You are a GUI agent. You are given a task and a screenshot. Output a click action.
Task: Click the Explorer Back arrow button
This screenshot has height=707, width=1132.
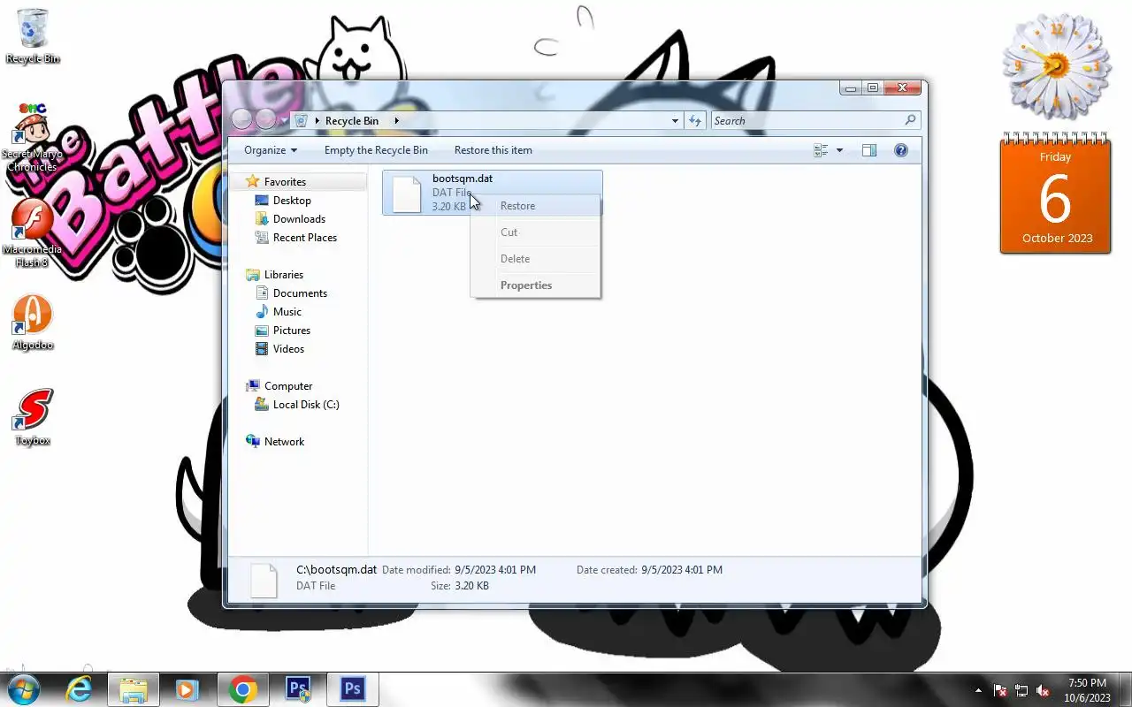point(242,119)
